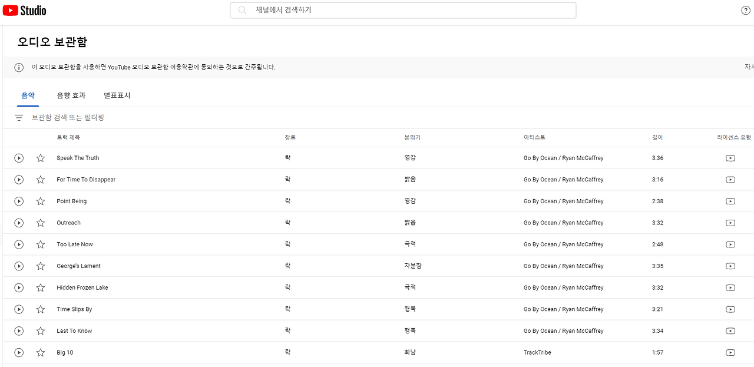Play the track Hidden Frozen Lake
Image resolution: width=754 pixels, height=367 pixels.
pyautogui.click(x=19, y=287)
